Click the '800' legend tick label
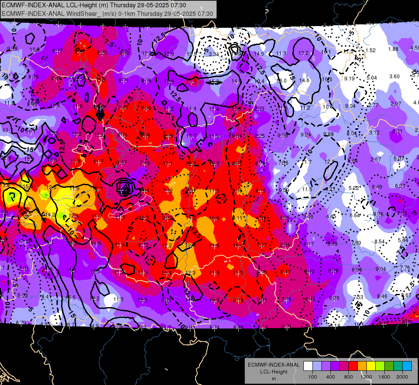 coord(348,377)
